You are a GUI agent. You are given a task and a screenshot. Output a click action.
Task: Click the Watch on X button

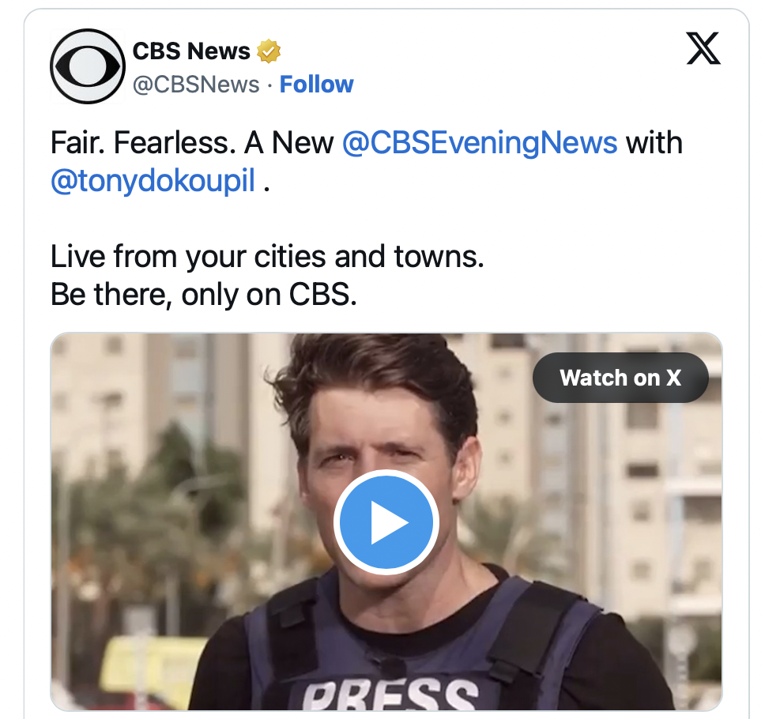(620, 378)
